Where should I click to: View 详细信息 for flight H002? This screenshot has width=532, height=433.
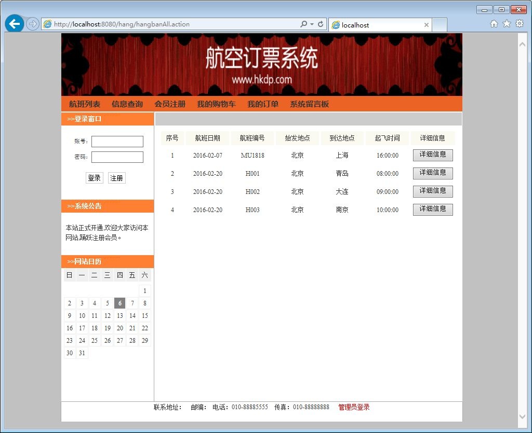tap(433, 192)
